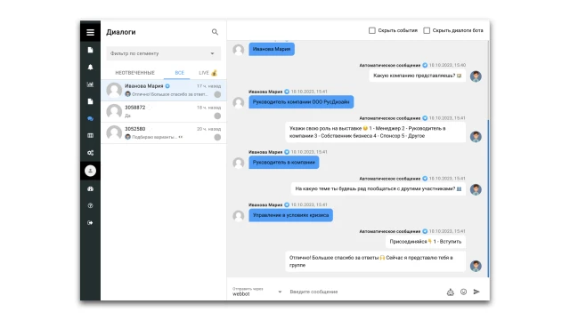Send the message with the paper-plane icon
Image resolution: width=570 pixels, height=320 pixels.
click(x=476, y=292)
